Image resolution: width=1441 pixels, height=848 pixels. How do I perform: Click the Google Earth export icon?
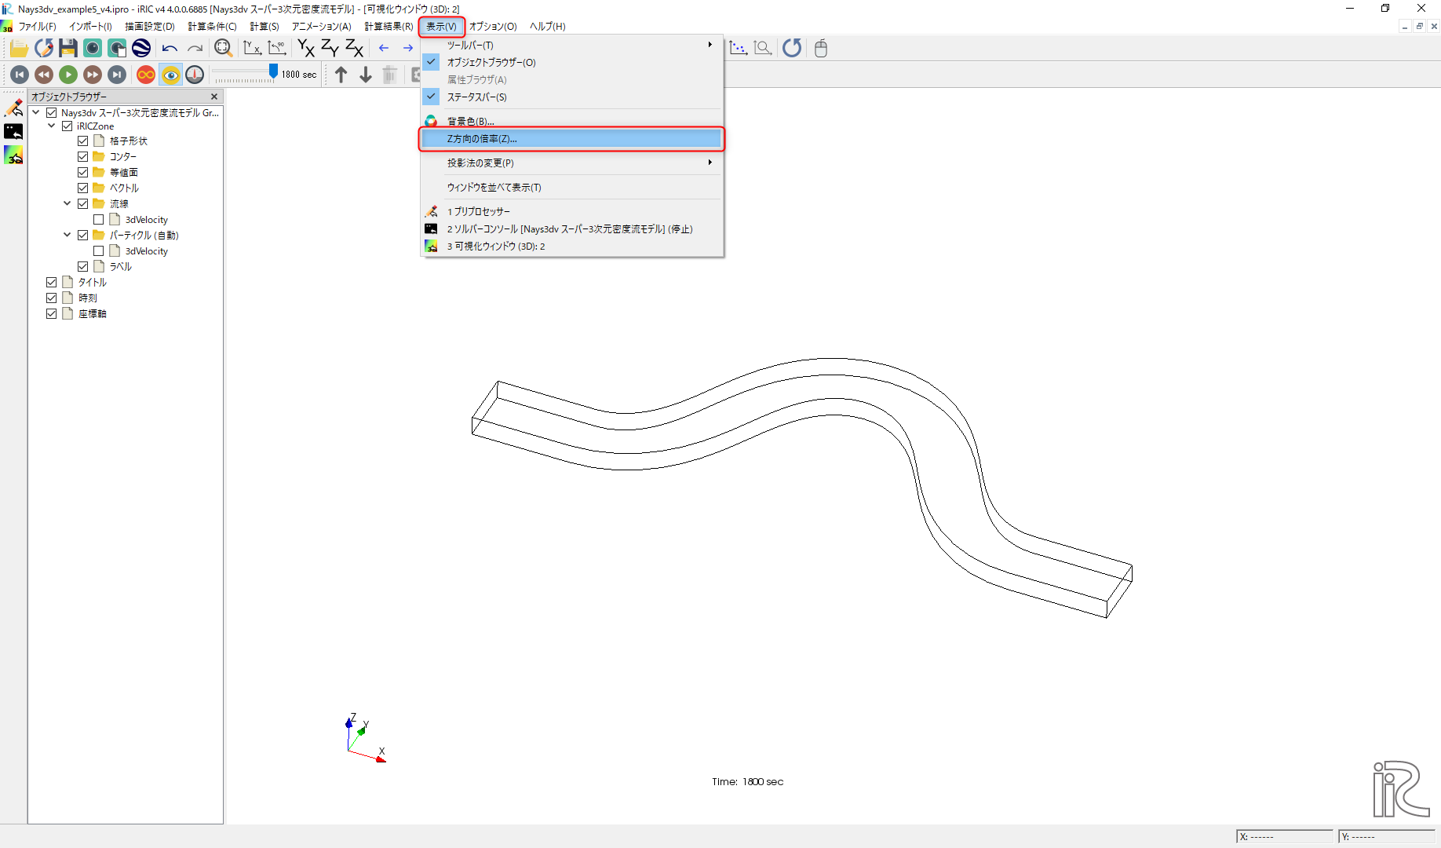click(x=141, y=49)
